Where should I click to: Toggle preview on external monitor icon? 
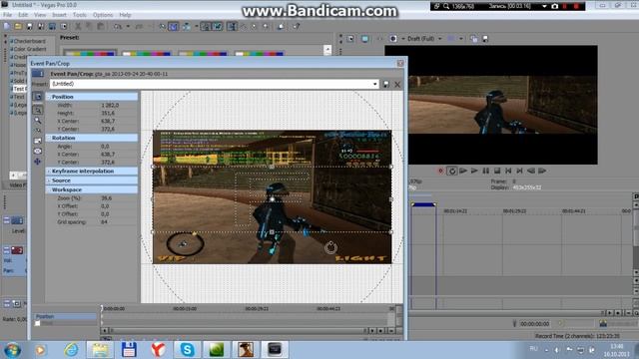tap(364, 39)
